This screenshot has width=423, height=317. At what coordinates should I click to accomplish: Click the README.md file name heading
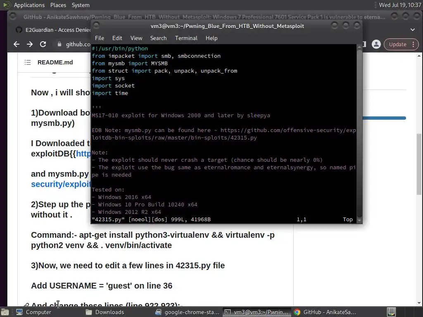[x=55, y=63]
